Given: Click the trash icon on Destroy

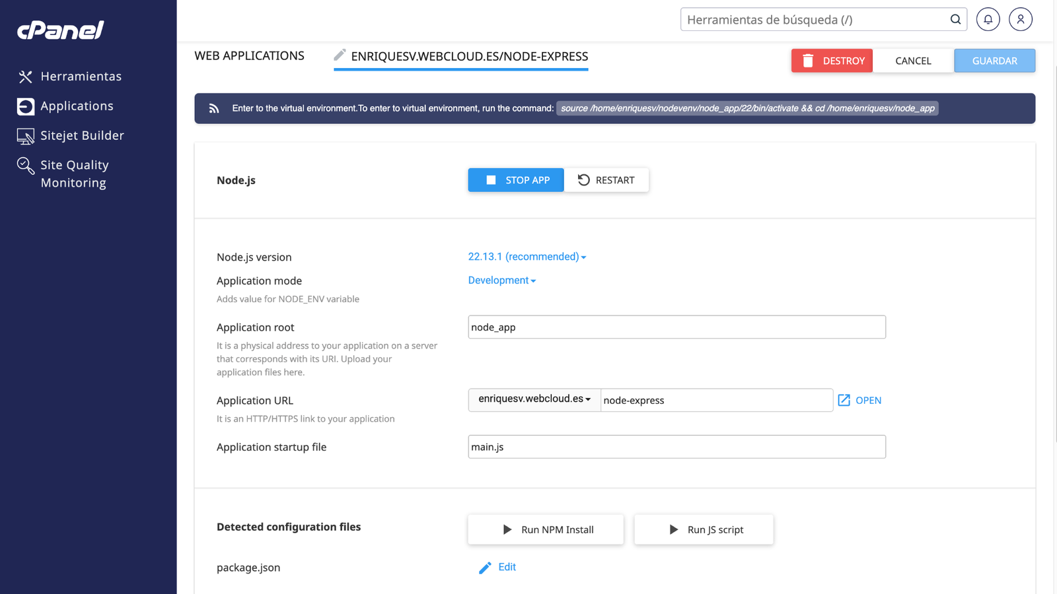Looking at the screenshot, I should point(808,61).
